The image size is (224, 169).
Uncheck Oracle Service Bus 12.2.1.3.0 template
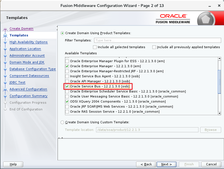pyautogui.click(x=67, y=86)
